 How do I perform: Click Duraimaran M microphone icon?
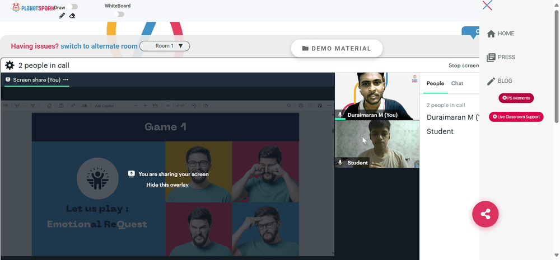(x=340, y=115)
